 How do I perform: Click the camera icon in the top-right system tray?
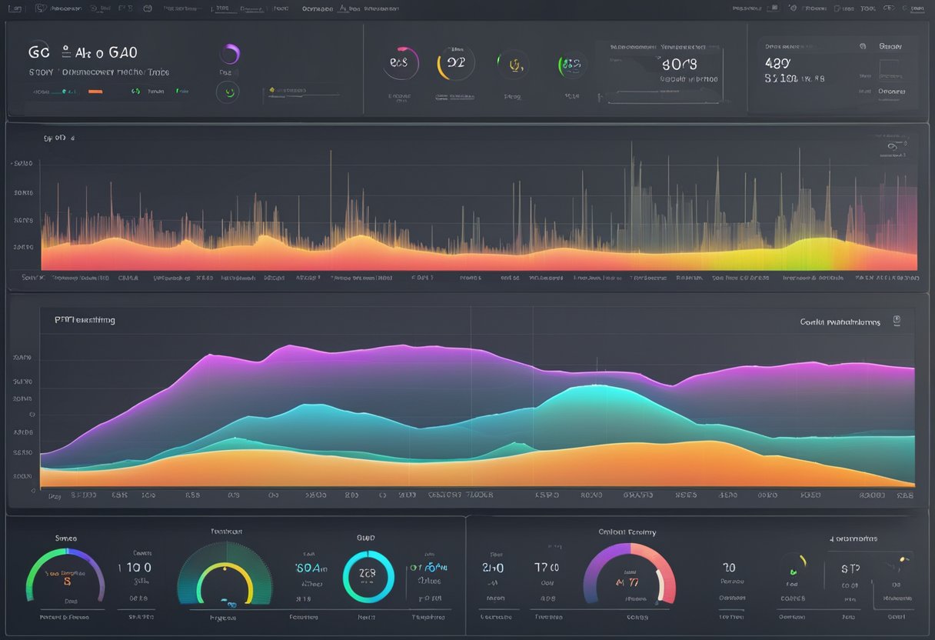(793, 8)
